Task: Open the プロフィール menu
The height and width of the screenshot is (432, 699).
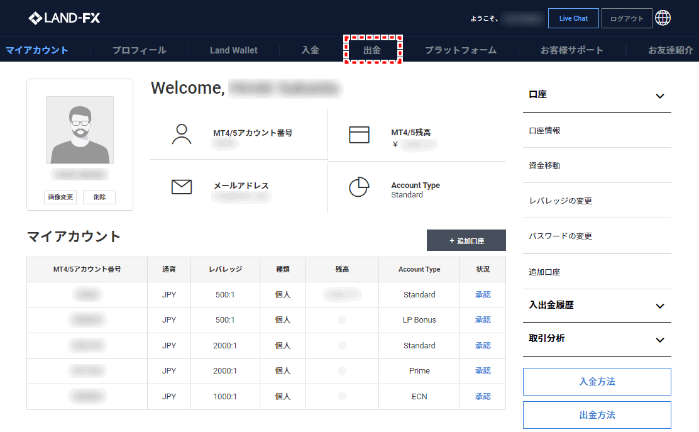Action: point(139,50)
